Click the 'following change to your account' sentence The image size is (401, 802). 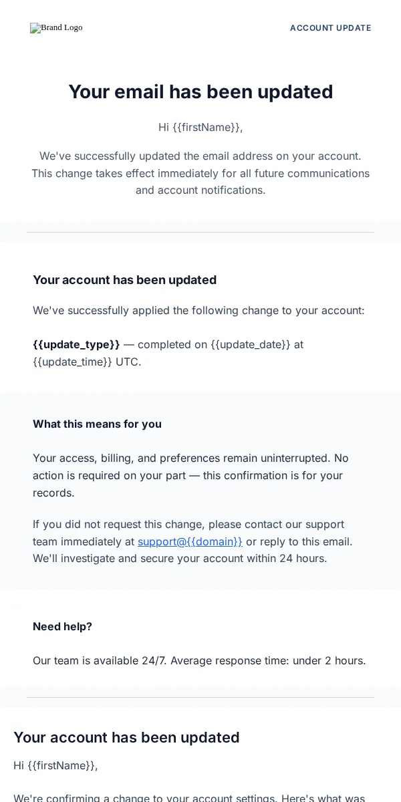click(x=198, y=310)
